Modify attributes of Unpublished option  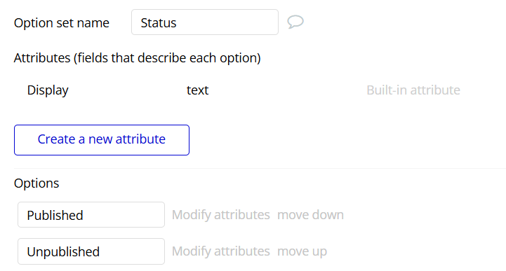click(221, 251)
